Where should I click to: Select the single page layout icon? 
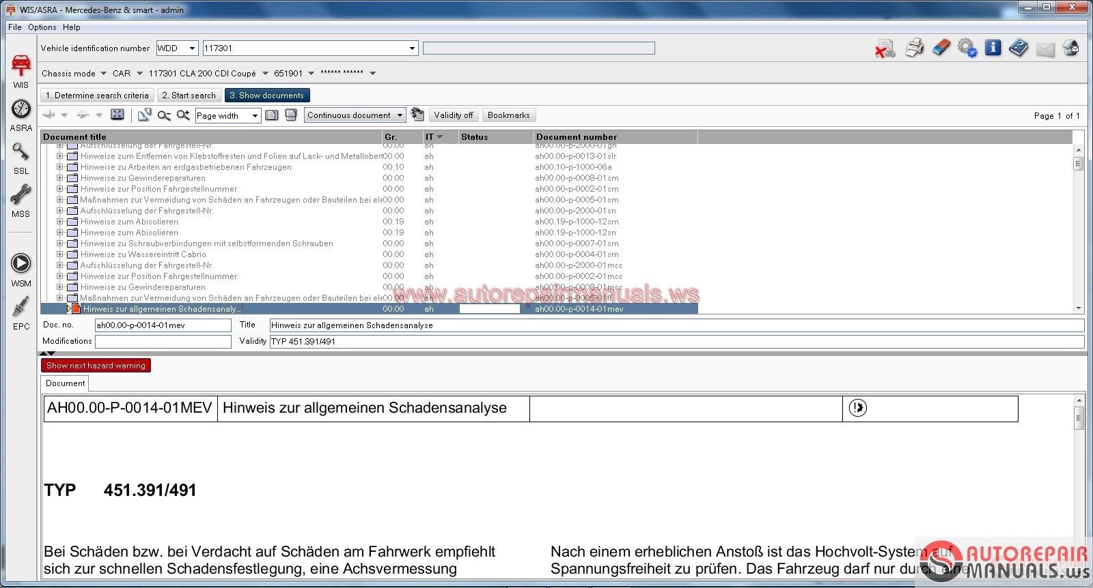point(272,115)
